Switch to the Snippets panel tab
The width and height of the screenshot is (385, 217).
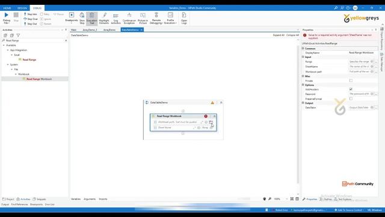[x=40, y=200]
